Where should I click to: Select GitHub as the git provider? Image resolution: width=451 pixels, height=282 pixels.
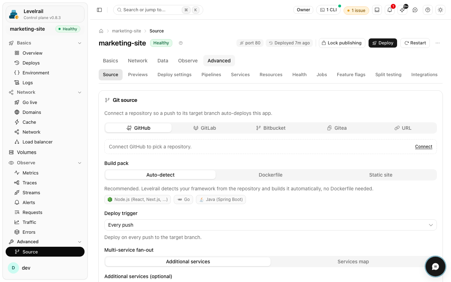(x=138, y=128)
